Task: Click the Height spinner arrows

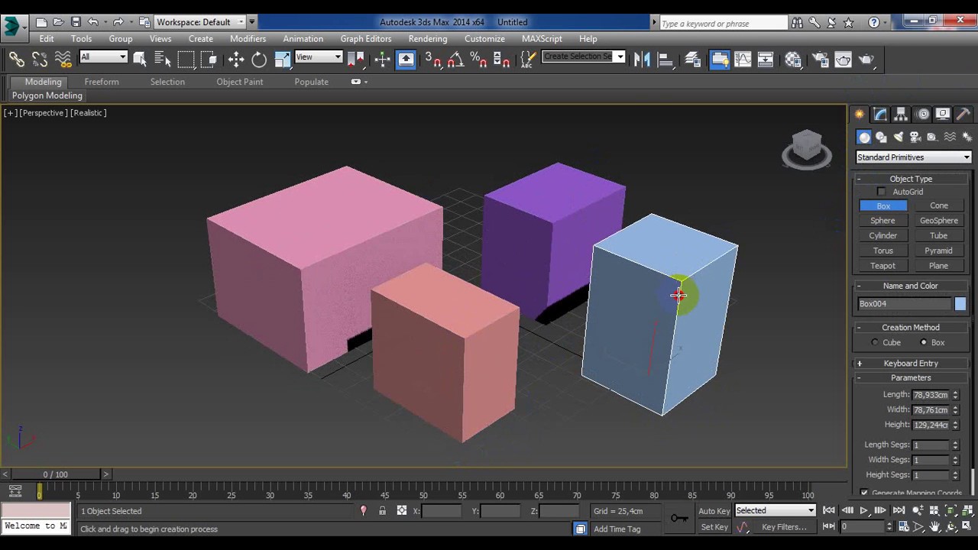Action: point(955,425)
